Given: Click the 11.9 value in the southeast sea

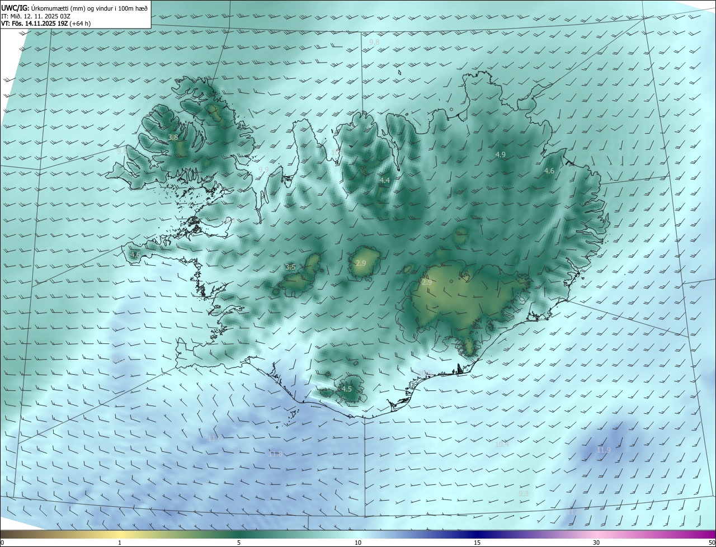Looking at the screenshot, I should 604,450.
